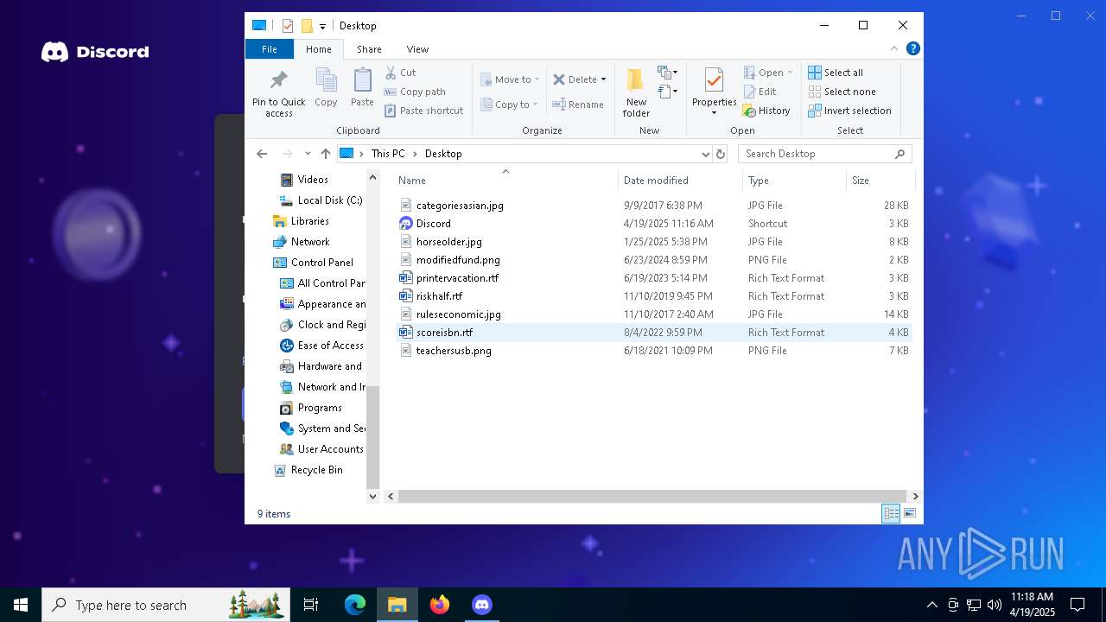Click the Paste ribbon icon
Screen dimensions: 1106x622
pyautogui.click(x=362, y=88)
